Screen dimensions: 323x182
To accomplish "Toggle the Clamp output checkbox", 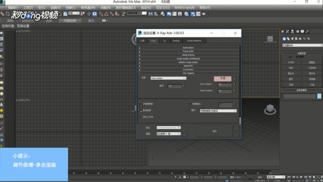I will (x=190, y=105).
